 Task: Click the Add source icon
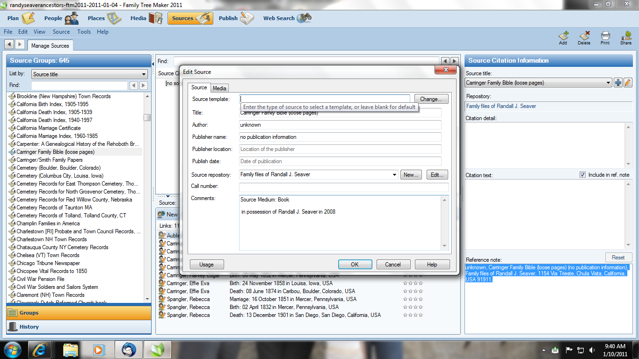(x=563, y=38)
